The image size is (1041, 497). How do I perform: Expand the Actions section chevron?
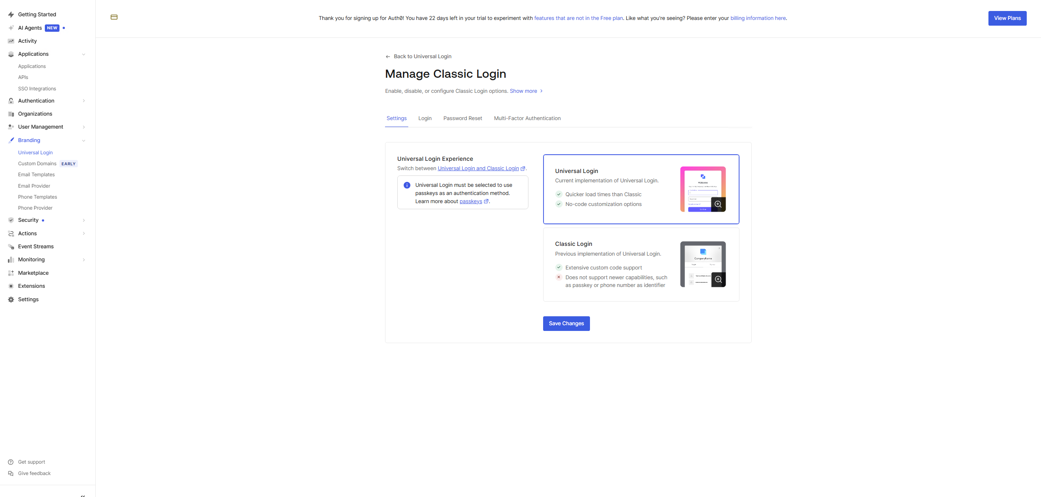tap(84, 234)
